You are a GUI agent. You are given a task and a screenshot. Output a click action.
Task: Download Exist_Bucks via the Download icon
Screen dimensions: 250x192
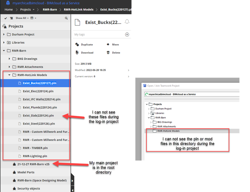(x=77, y=52)
